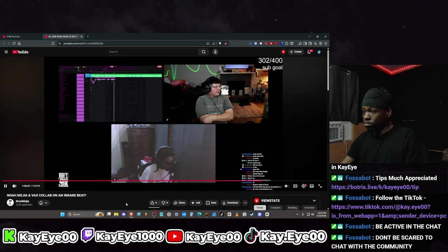Viewport: 448px width, 252px height.
Task: Dislike the video with thumbs down
Action: point(165,203)
